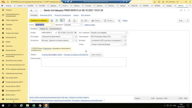Open Chrome from the Windows taskbar
The height and width of the screenshot is (108, 192).
tap(40, 105)
